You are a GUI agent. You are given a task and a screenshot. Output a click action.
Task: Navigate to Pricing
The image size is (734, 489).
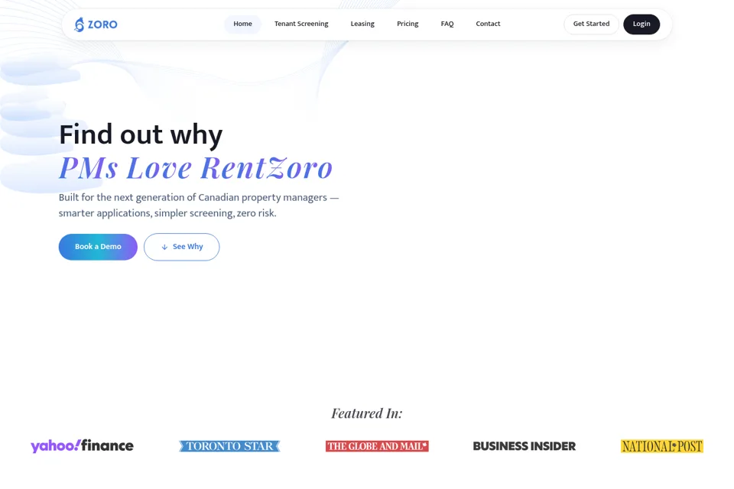click(408, 24)
